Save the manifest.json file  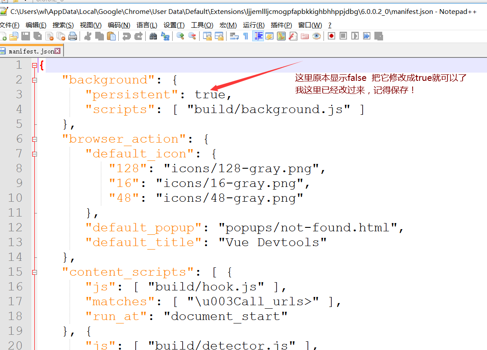pos(25,36)
